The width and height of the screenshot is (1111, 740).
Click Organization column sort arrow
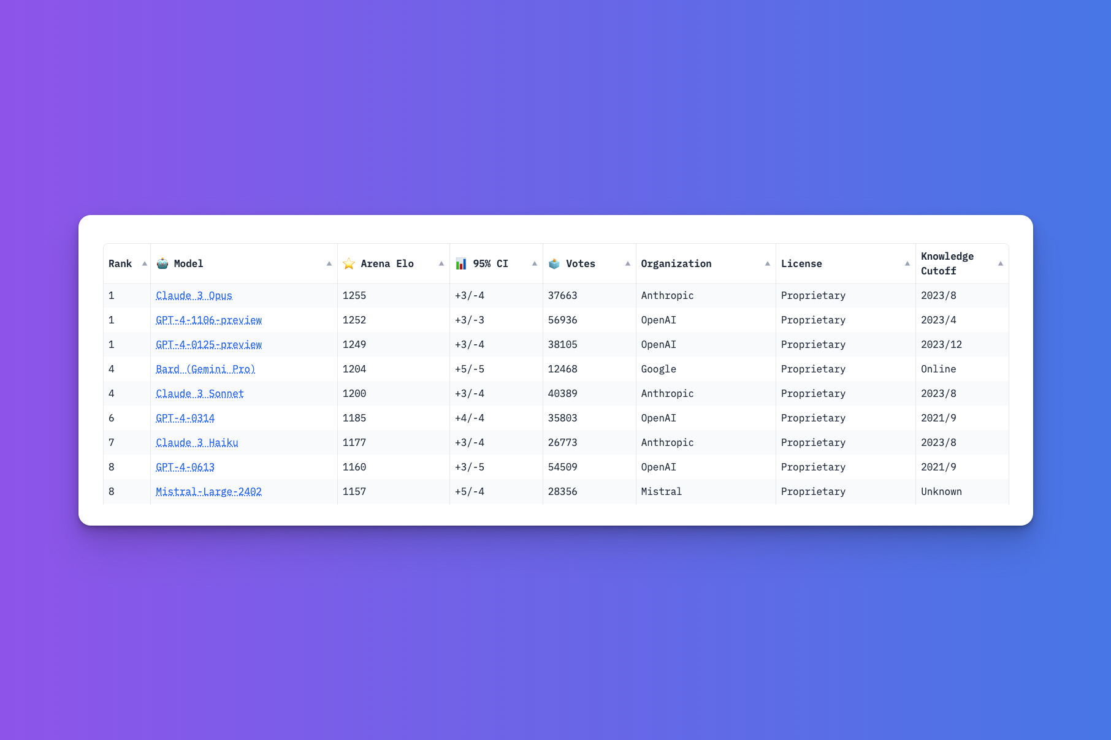pyautogui.click(x=768, y=263)
